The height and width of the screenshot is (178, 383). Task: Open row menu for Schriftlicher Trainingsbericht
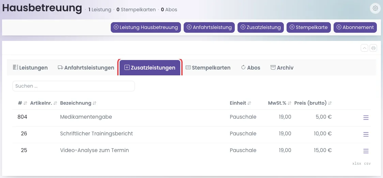366,134
